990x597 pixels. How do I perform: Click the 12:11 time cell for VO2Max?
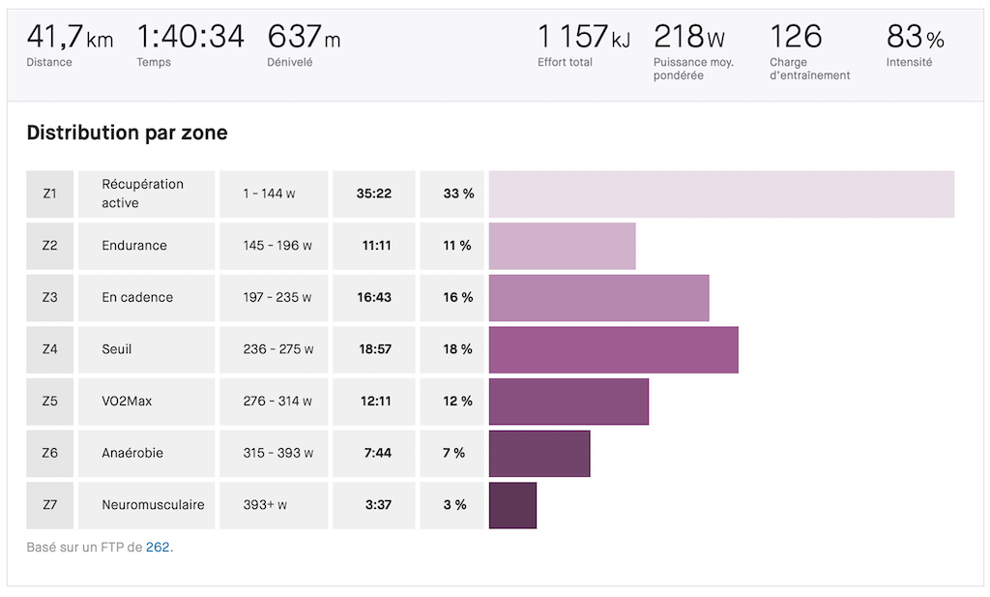[374, 402]
